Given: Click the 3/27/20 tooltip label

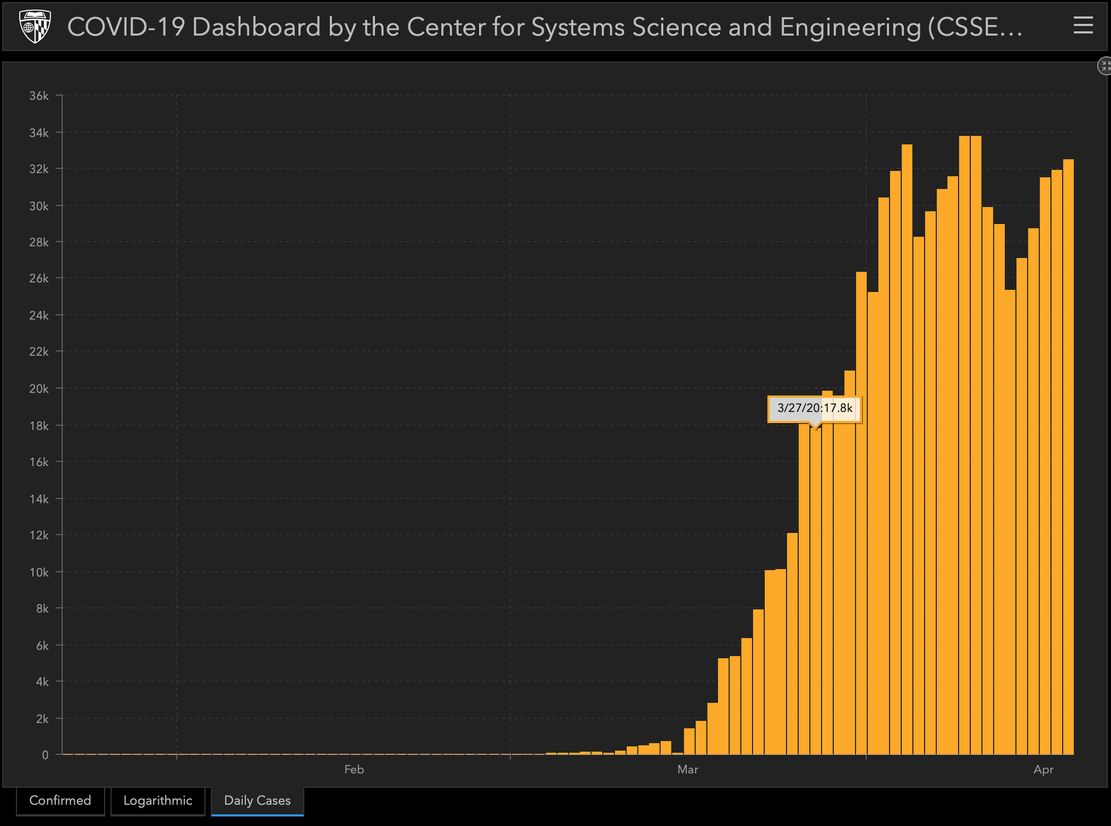Looking at the screenshot, I should (815, 408).
